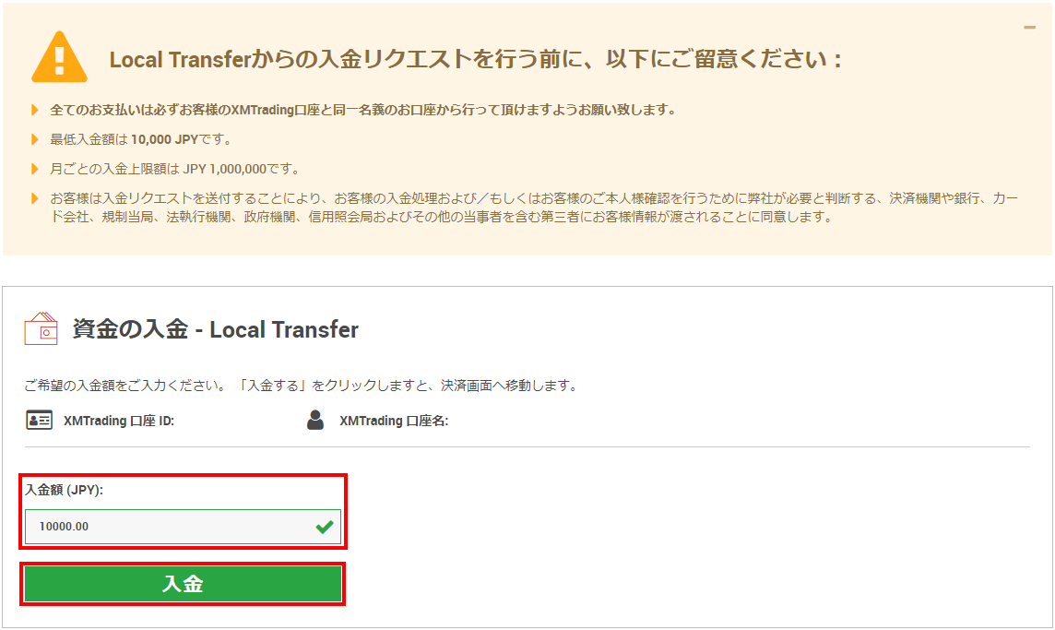1055x630 pixels.
Task: Click the green checkmark in the amount field
Action: 325,527
